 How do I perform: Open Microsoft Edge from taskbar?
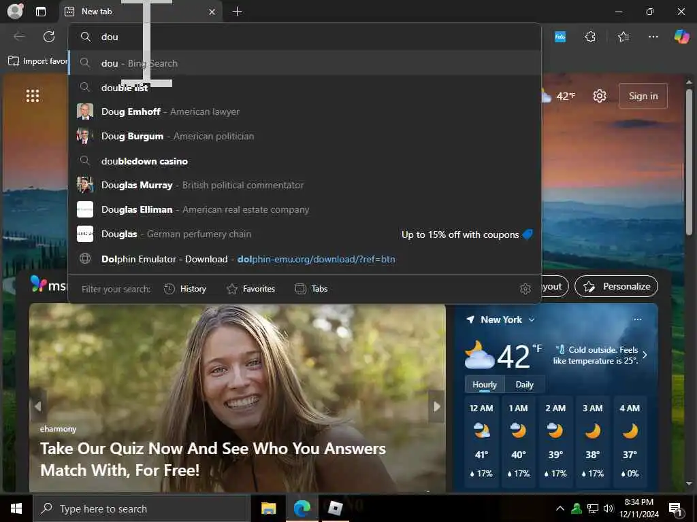coord(302,508)
